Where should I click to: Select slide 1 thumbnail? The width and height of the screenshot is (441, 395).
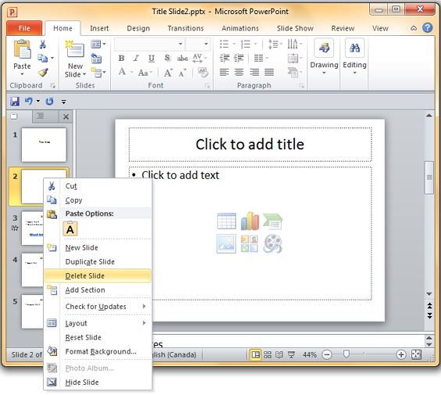coord(44,144)
